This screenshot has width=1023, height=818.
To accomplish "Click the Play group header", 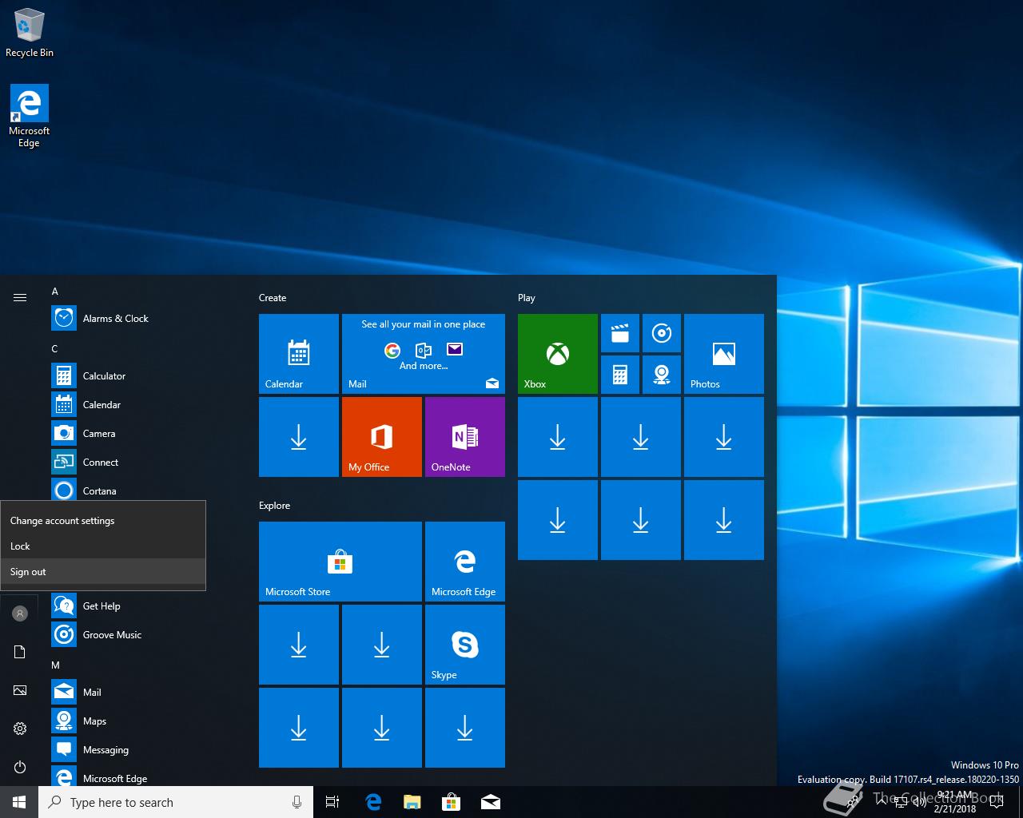I will 527,298.
